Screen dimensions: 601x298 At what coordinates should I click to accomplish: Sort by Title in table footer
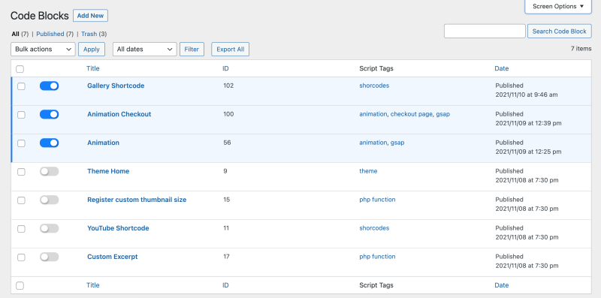(92, 285)
